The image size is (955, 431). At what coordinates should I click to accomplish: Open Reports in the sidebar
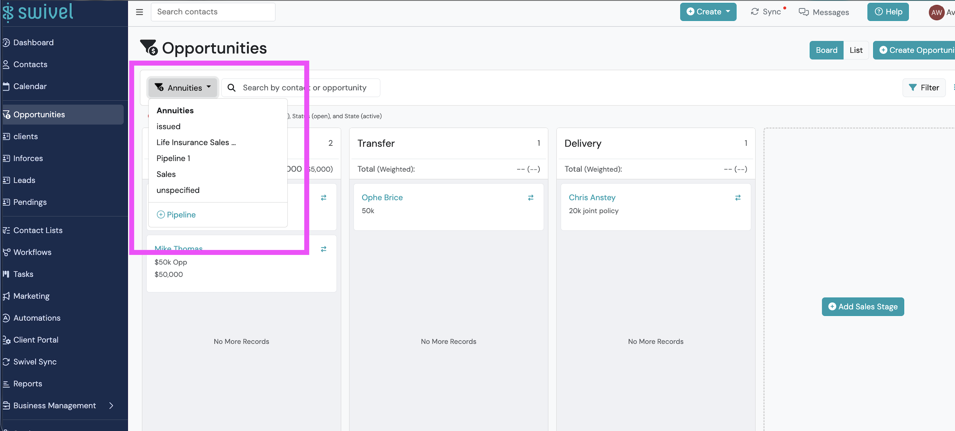coord(27,384)
